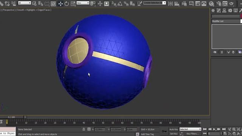Image resolution: width=242 pixels, height=136 pixels.
Task: Toggle Keyboard Shortcut Override button
Action: pos(107,3)
